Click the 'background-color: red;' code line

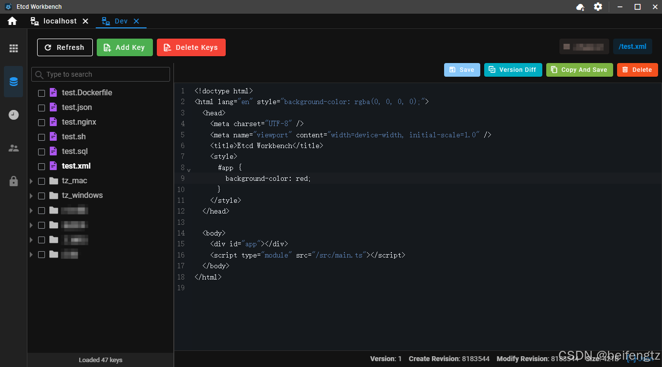(x=268, y=178)
